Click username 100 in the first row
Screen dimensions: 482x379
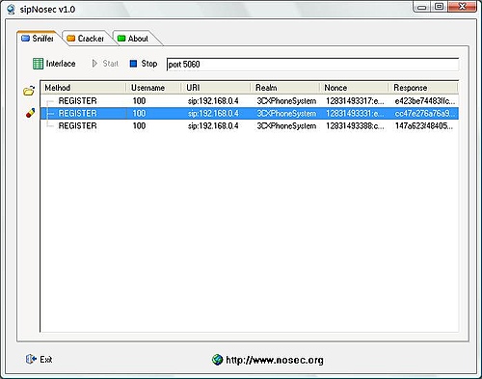click(139, 101)
